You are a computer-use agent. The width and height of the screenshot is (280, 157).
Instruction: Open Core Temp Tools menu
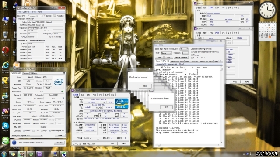pyautogui.click(x=33, y=12)
